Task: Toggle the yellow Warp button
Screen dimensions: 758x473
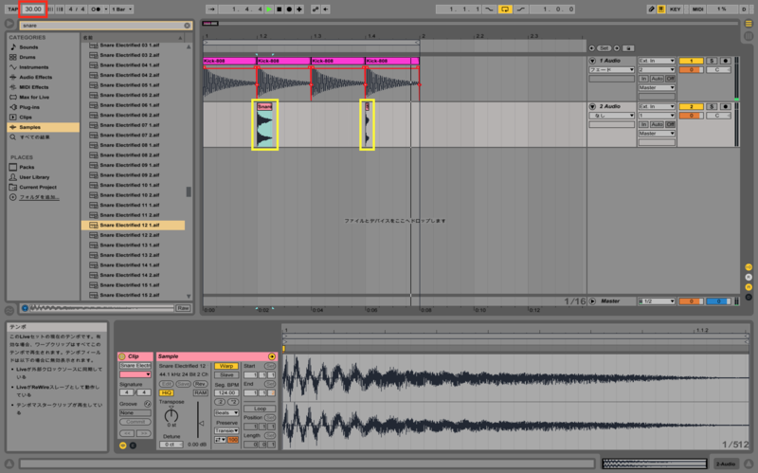Action: point(226,366)
